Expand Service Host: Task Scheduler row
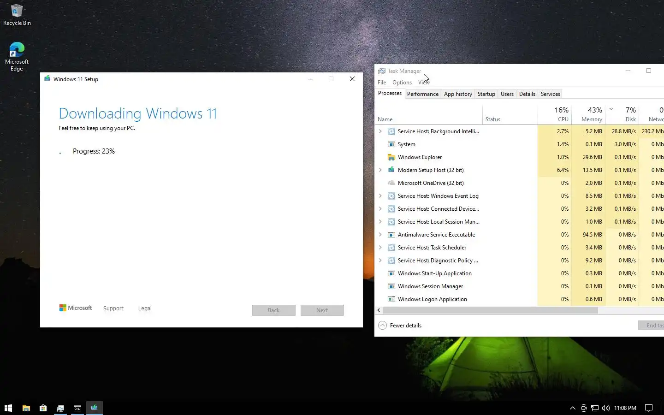The width and height of the screenshot is (664, 415). click(x=380, y=248)
